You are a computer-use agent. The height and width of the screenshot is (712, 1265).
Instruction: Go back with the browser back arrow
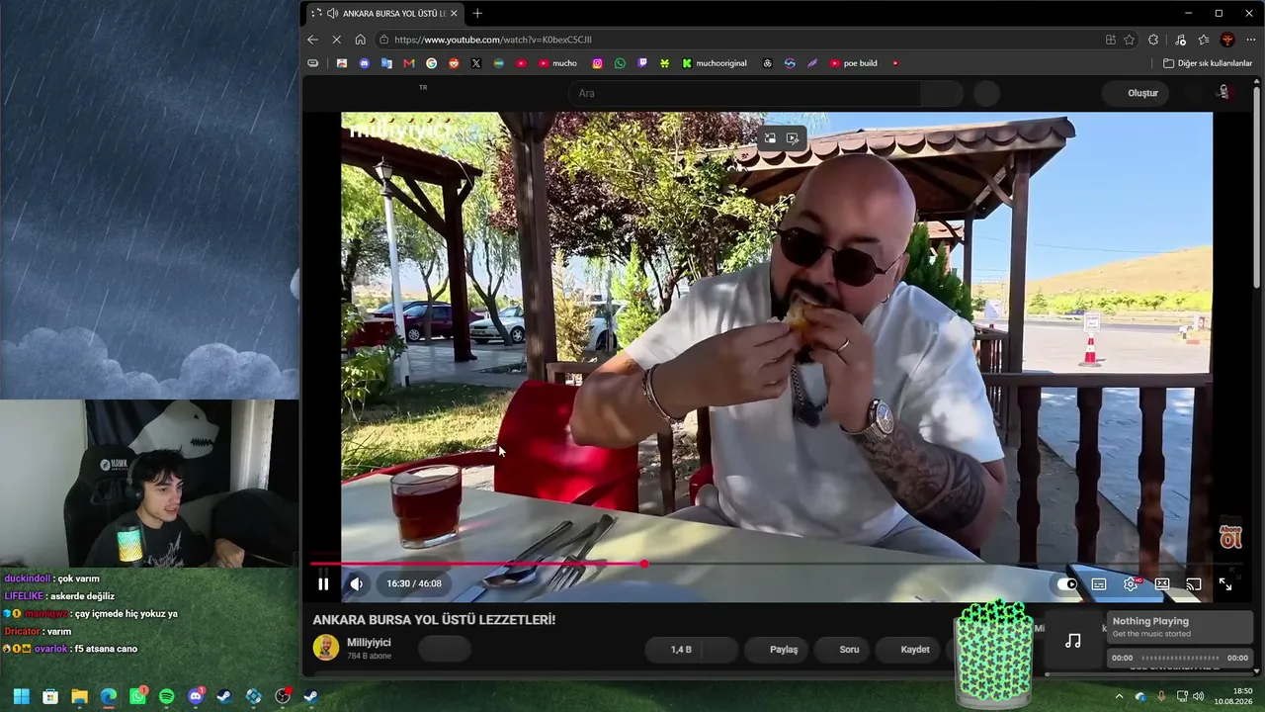click(x=312, y=40)
